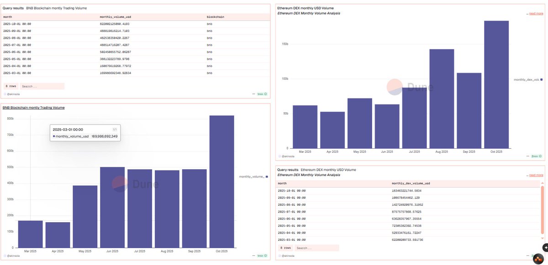Click @akinsola avatar under BNB query results table
This screenshot has width=548, height=265.
5,94
